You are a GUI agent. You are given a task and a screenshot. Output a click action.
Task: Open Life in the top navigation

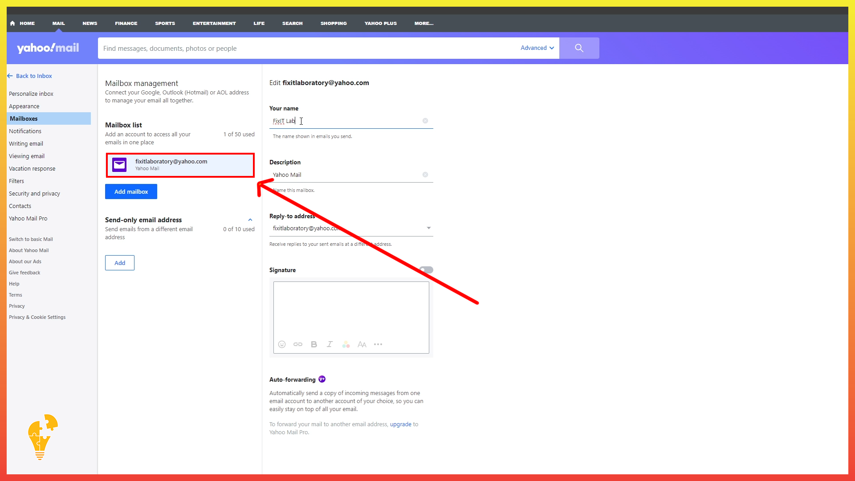point(259,23)
